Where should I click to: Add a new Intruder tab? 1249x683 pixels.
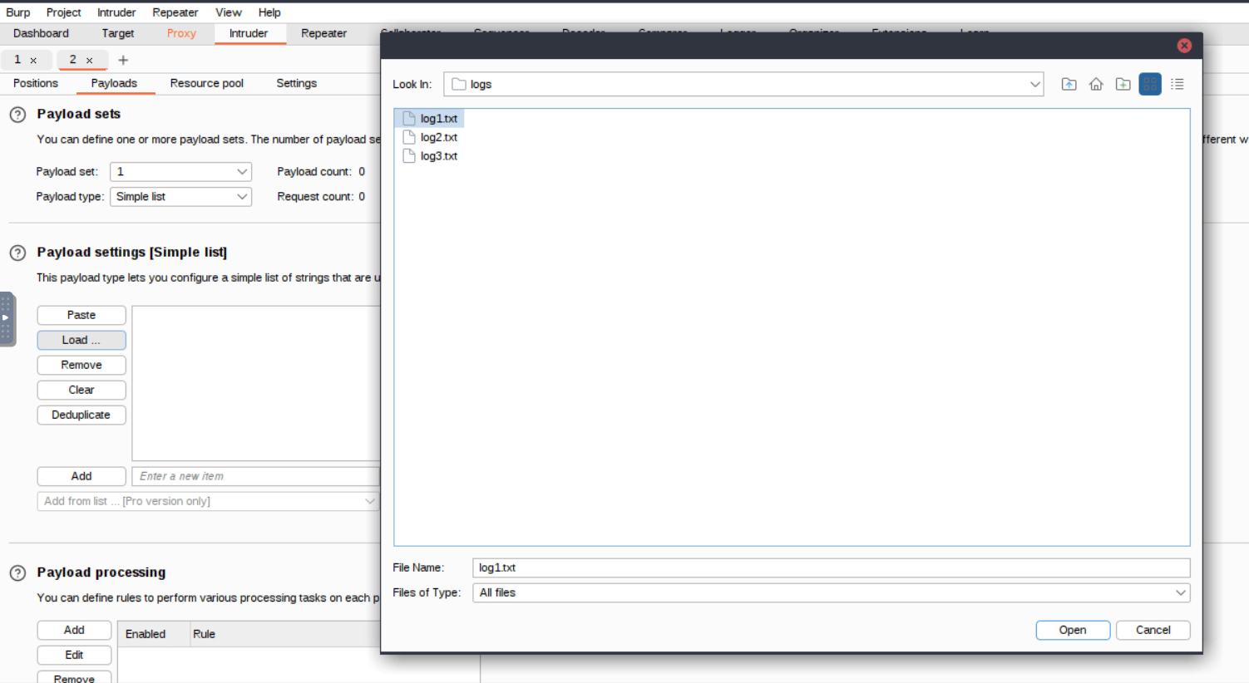(123, 60)
